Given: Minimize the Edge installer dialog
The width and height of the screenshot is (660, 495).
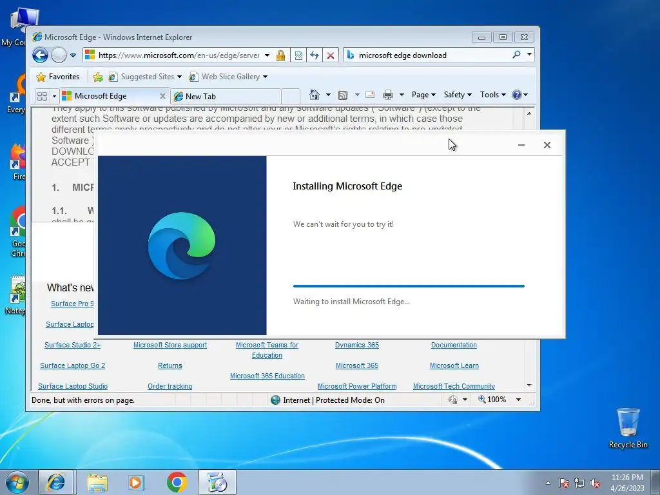Looking at the screenshot, I should tap(521, 145).
